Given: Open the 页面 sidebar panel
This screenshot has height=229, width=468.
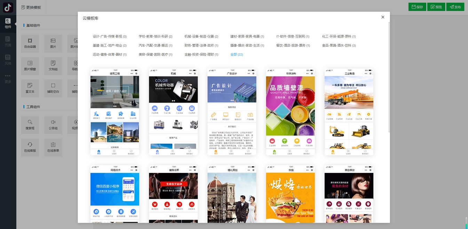Looking at the screenshot, I should [8, 41].
